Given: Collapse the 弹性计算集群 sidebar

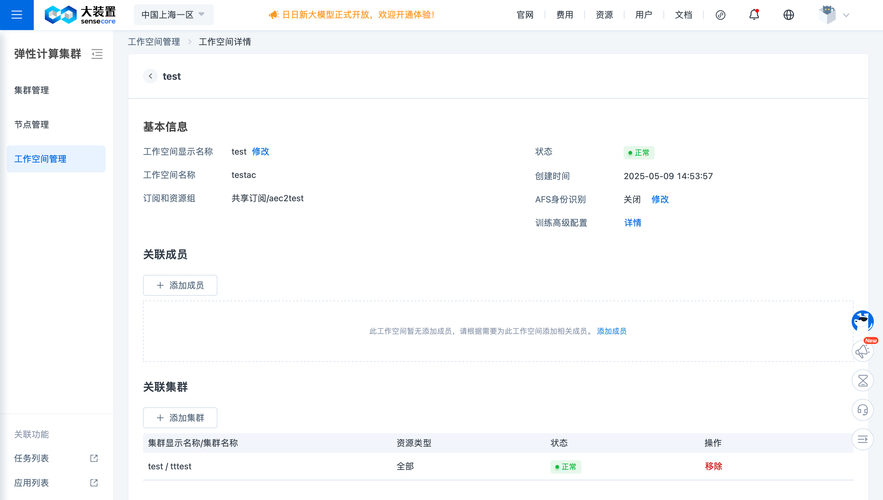Looking at the screenshot, I should pos(97,54).
